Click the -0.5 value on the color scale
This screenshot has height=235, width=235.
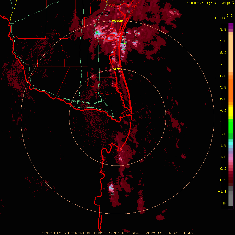pyautogui.click(x=222, y=180)
